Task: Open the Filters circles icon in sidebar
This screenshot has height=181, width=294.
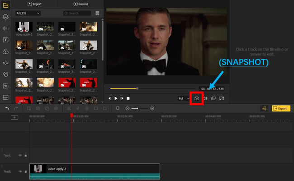Action: pos(5,51)
